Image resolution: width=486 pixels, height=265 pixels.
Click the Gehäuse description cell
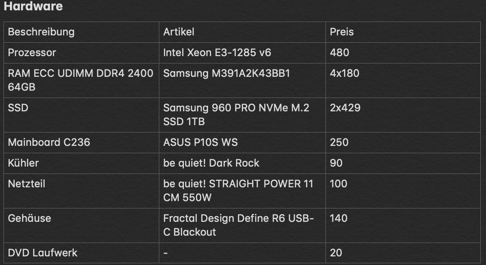coord(30,218)
